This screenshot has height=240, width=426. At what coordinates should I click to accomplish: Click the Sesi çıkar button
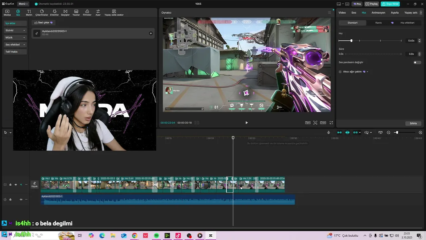coord(44,23)
